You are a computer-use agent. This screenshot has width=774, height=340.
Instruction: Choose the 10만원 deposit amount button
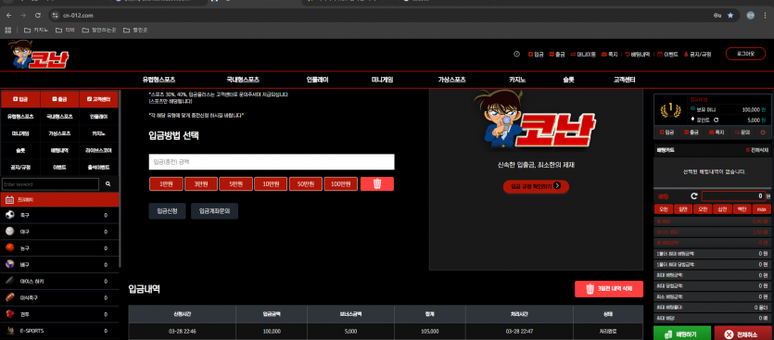tap(272, 184)
